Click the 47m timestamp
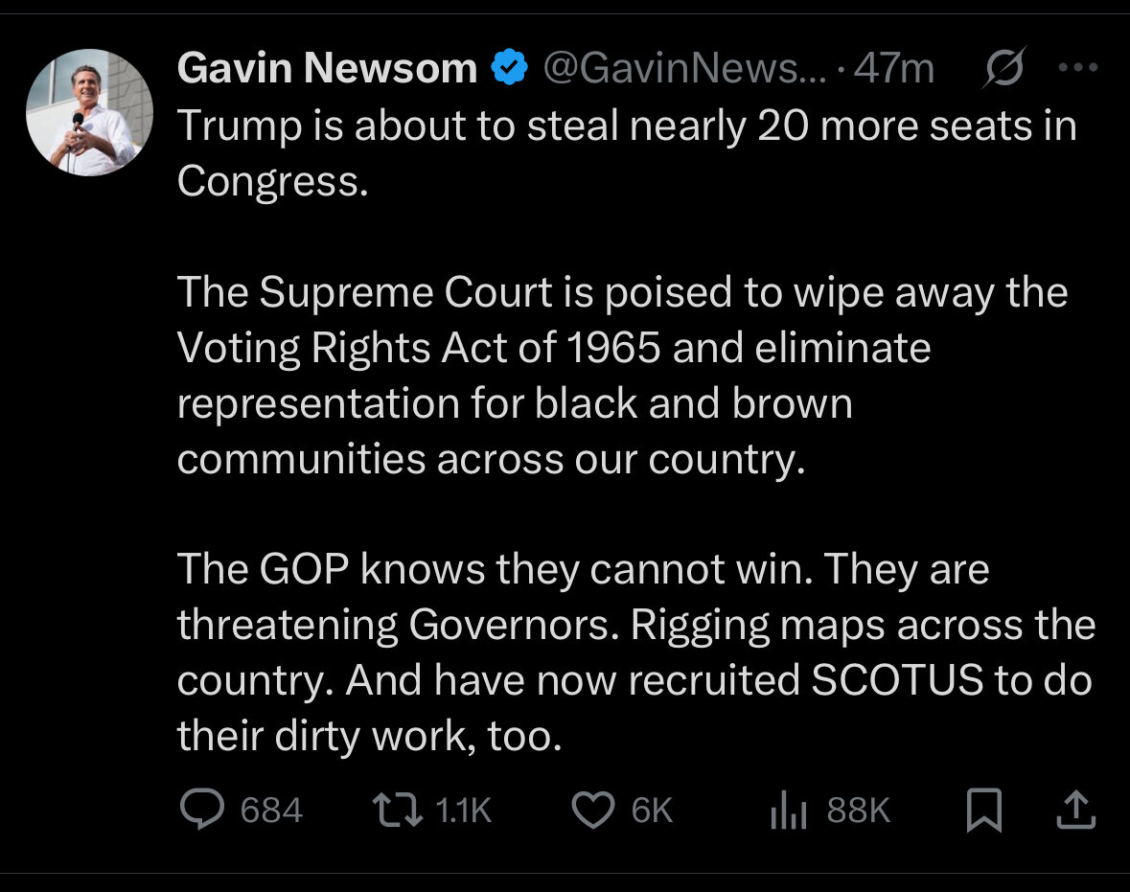1130x892 pixels. (894, 68)
